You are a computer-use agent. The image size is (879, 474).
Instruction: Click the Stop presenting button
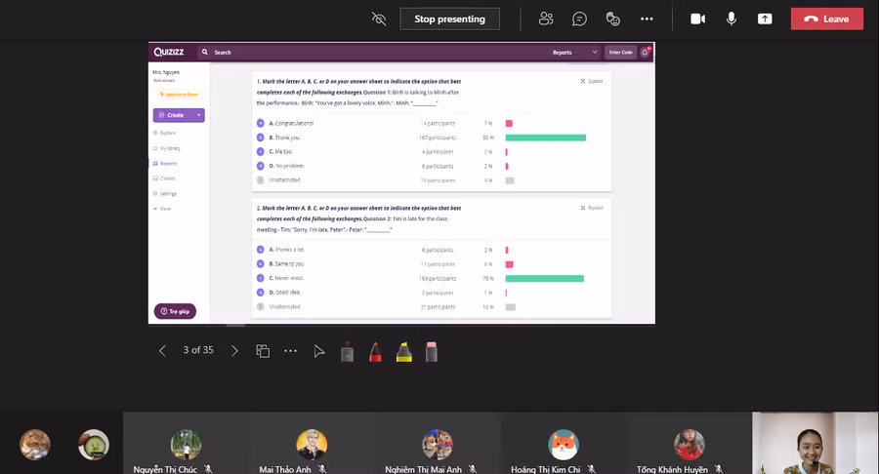click(449, 19)
